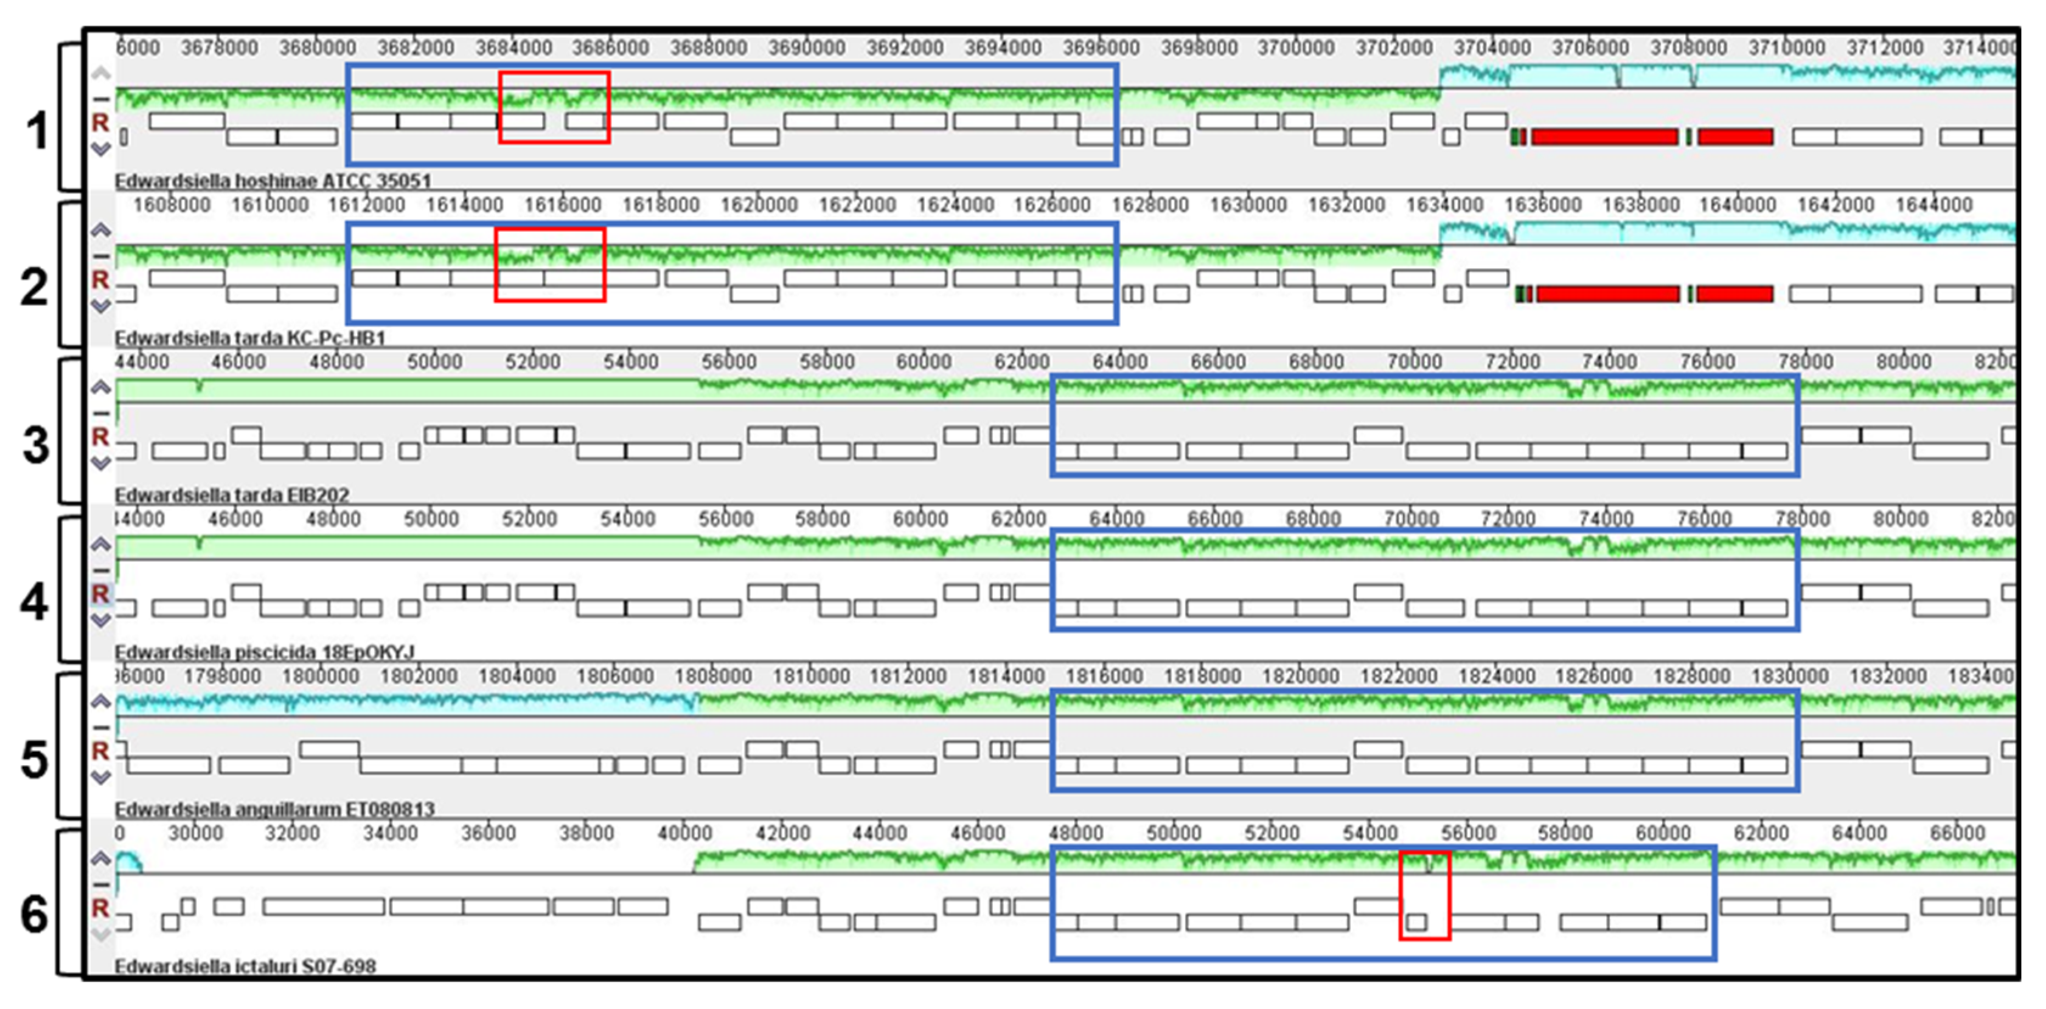Viewport: 2046px width, 1009px height.
Task: Move the hoshinae ATCC 35051 genome down
Action: point(100,148)
